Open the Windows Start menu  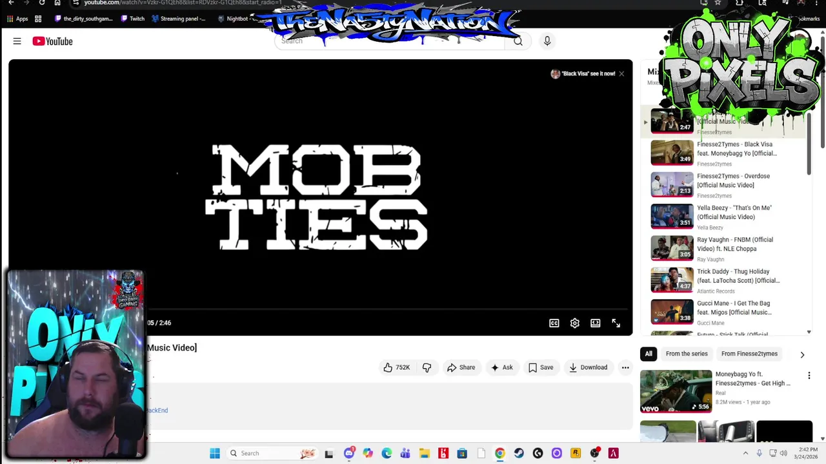[x=215, y=454]
